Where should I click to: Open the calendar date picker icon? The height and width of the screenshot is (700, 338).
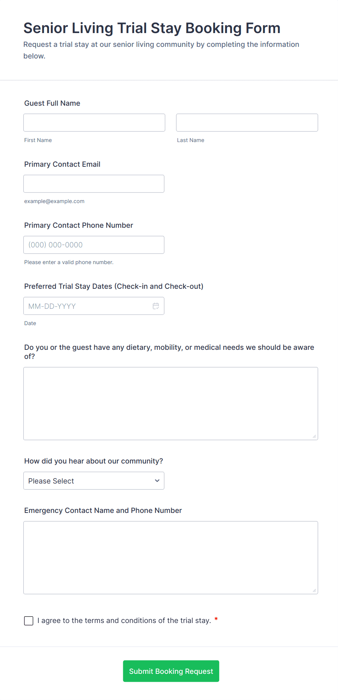point(156,306)
